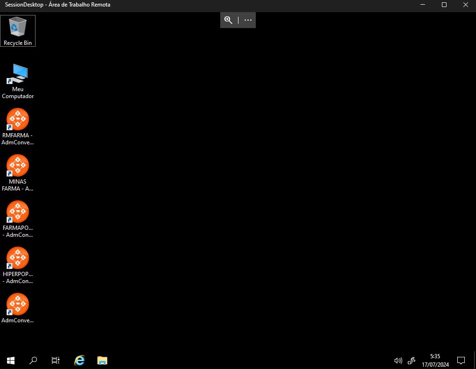476x369 pixels.
Task: Click the taskbar search magnifier
Action: (x=33, y=360)
